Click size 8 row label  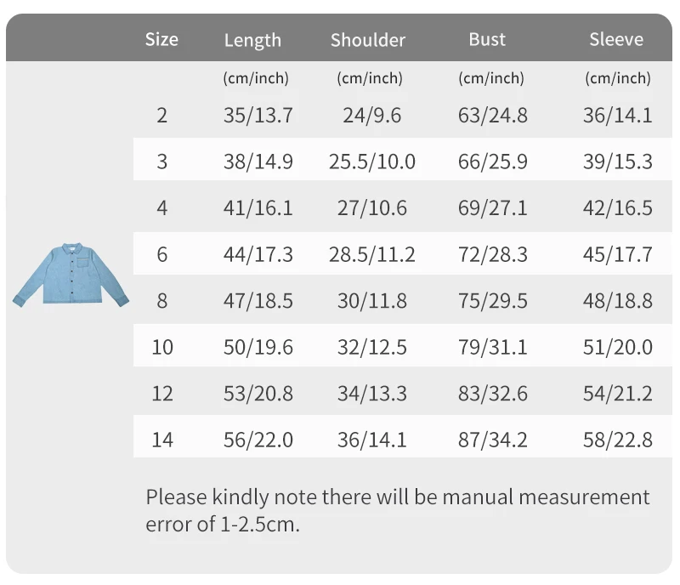click(161, 301)
